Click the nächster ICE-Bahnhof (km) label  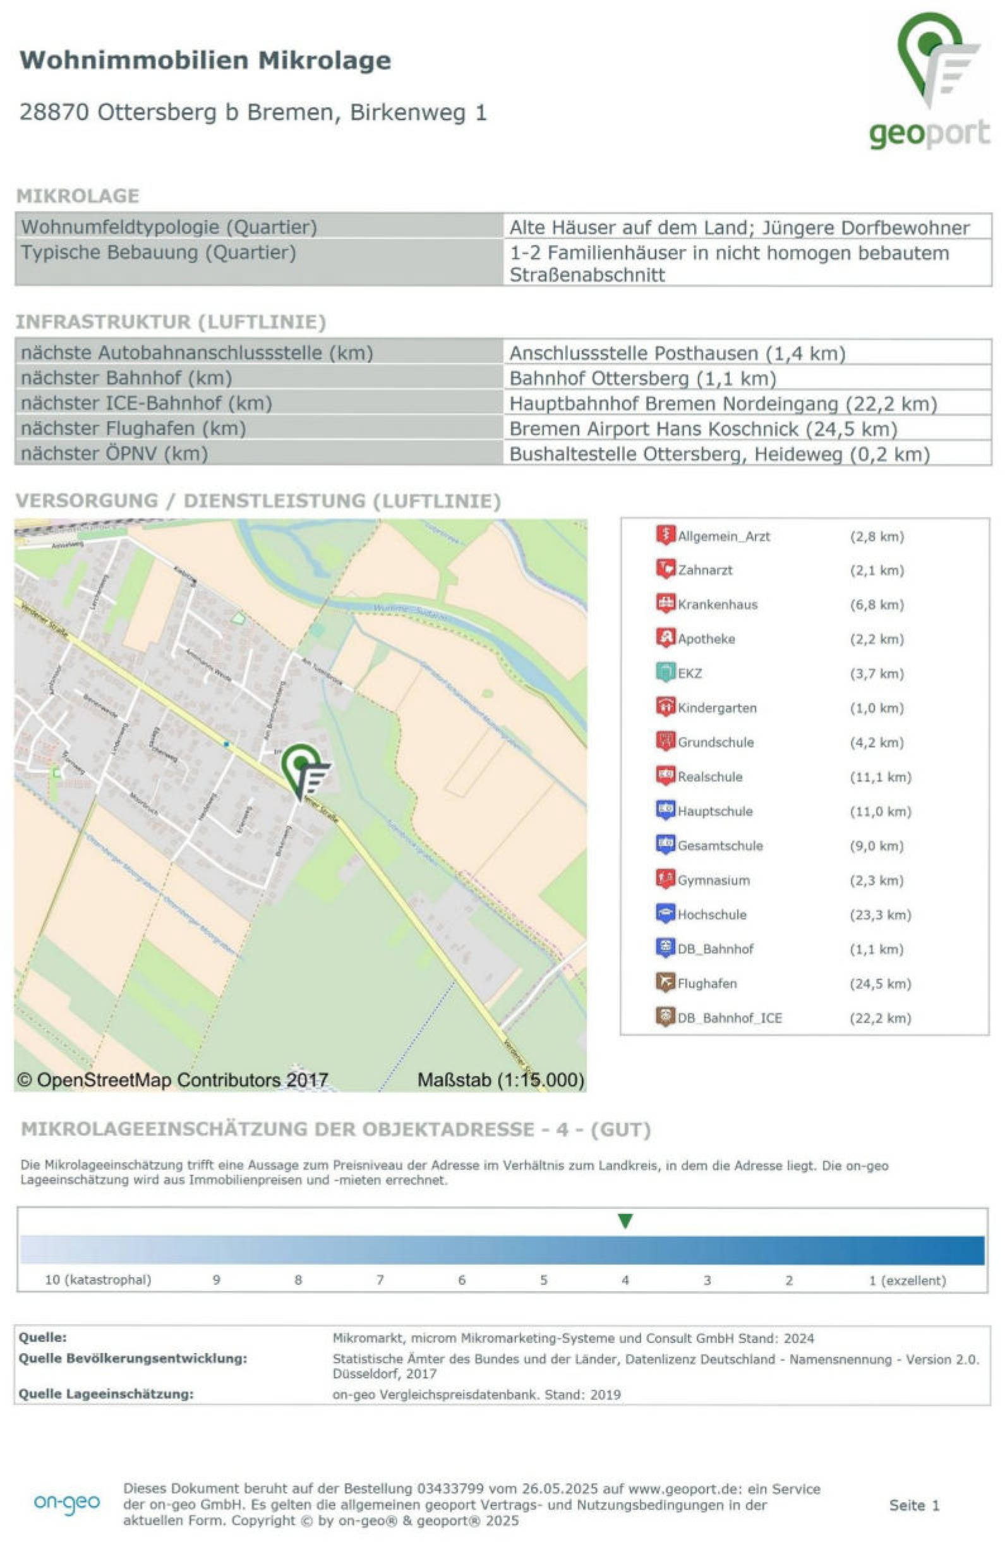[147, 403]
